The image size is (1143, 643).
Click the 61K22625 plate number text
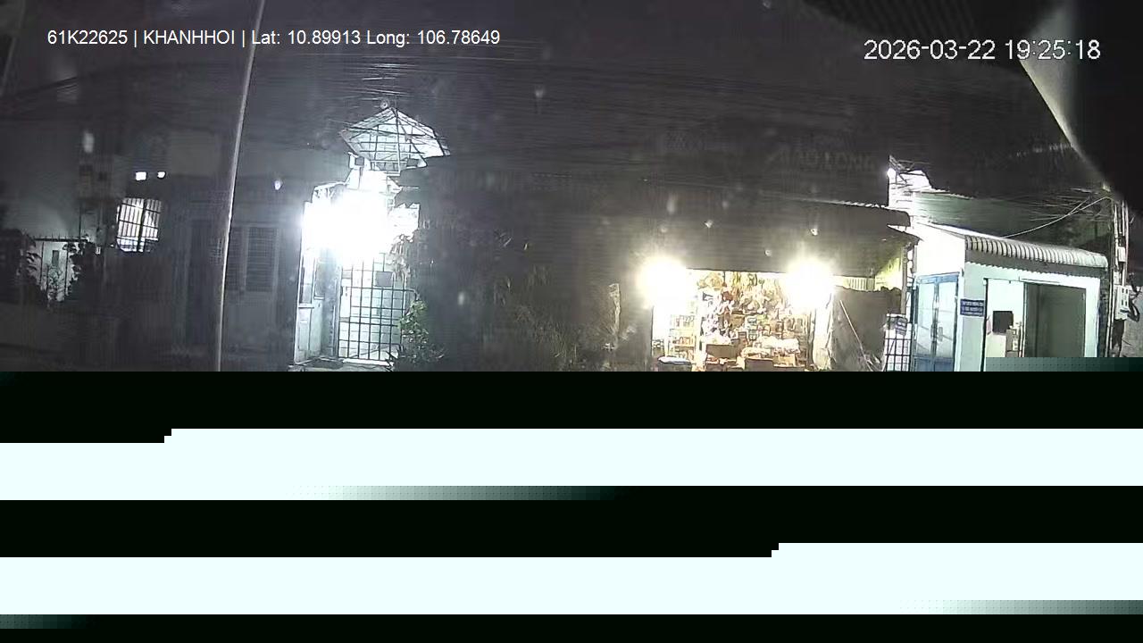(88, 38)
